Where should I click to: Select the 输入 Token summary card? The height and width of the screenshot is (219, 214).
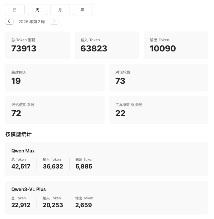click(x=107, y=45)
